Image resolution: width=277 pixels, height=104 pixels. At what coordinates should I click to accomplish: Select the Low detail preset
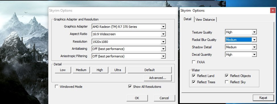(63, 70)
